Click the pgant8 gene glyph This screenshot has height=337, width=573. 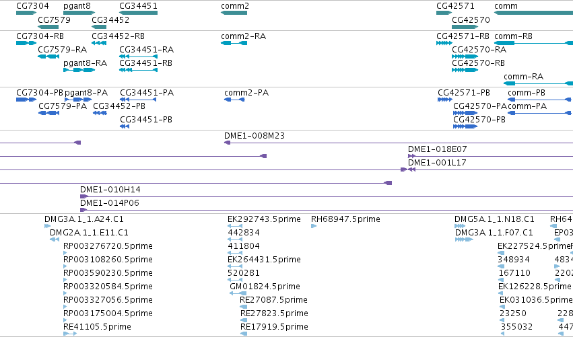coord(79,13)
